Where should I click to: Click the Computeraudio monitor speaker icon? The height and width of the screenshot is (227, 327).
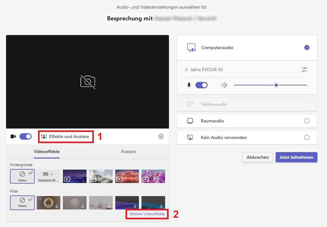click(x=191, y=48)
